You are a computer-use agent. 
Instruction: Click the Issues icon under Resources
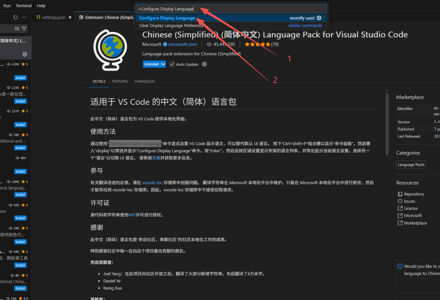(400, 201)
